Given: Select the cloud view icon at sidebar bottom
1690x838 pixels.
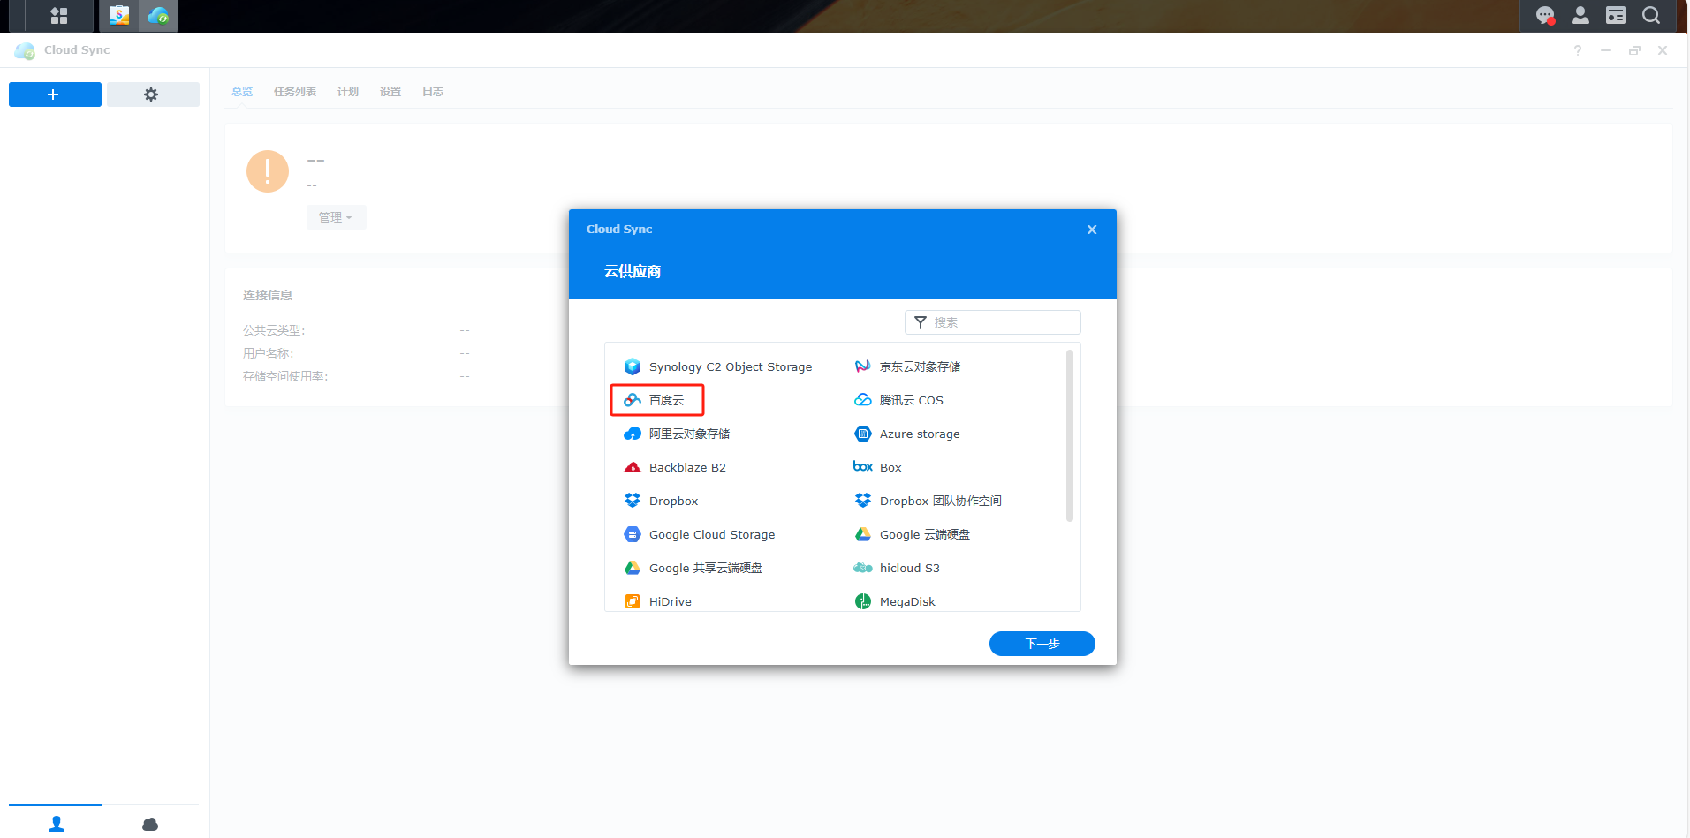Looking at the screenshot, I should point(150,823).
